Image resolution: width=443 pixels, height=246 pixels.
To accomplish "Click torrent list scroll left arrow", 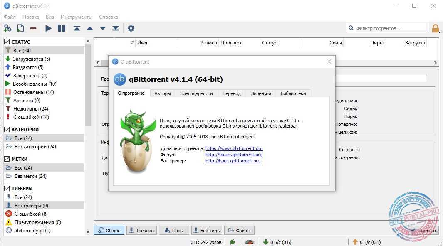I will [97, 63].
